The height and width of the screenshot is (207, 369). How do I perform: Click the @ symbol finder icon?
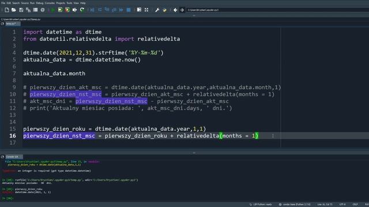(43, 10)
